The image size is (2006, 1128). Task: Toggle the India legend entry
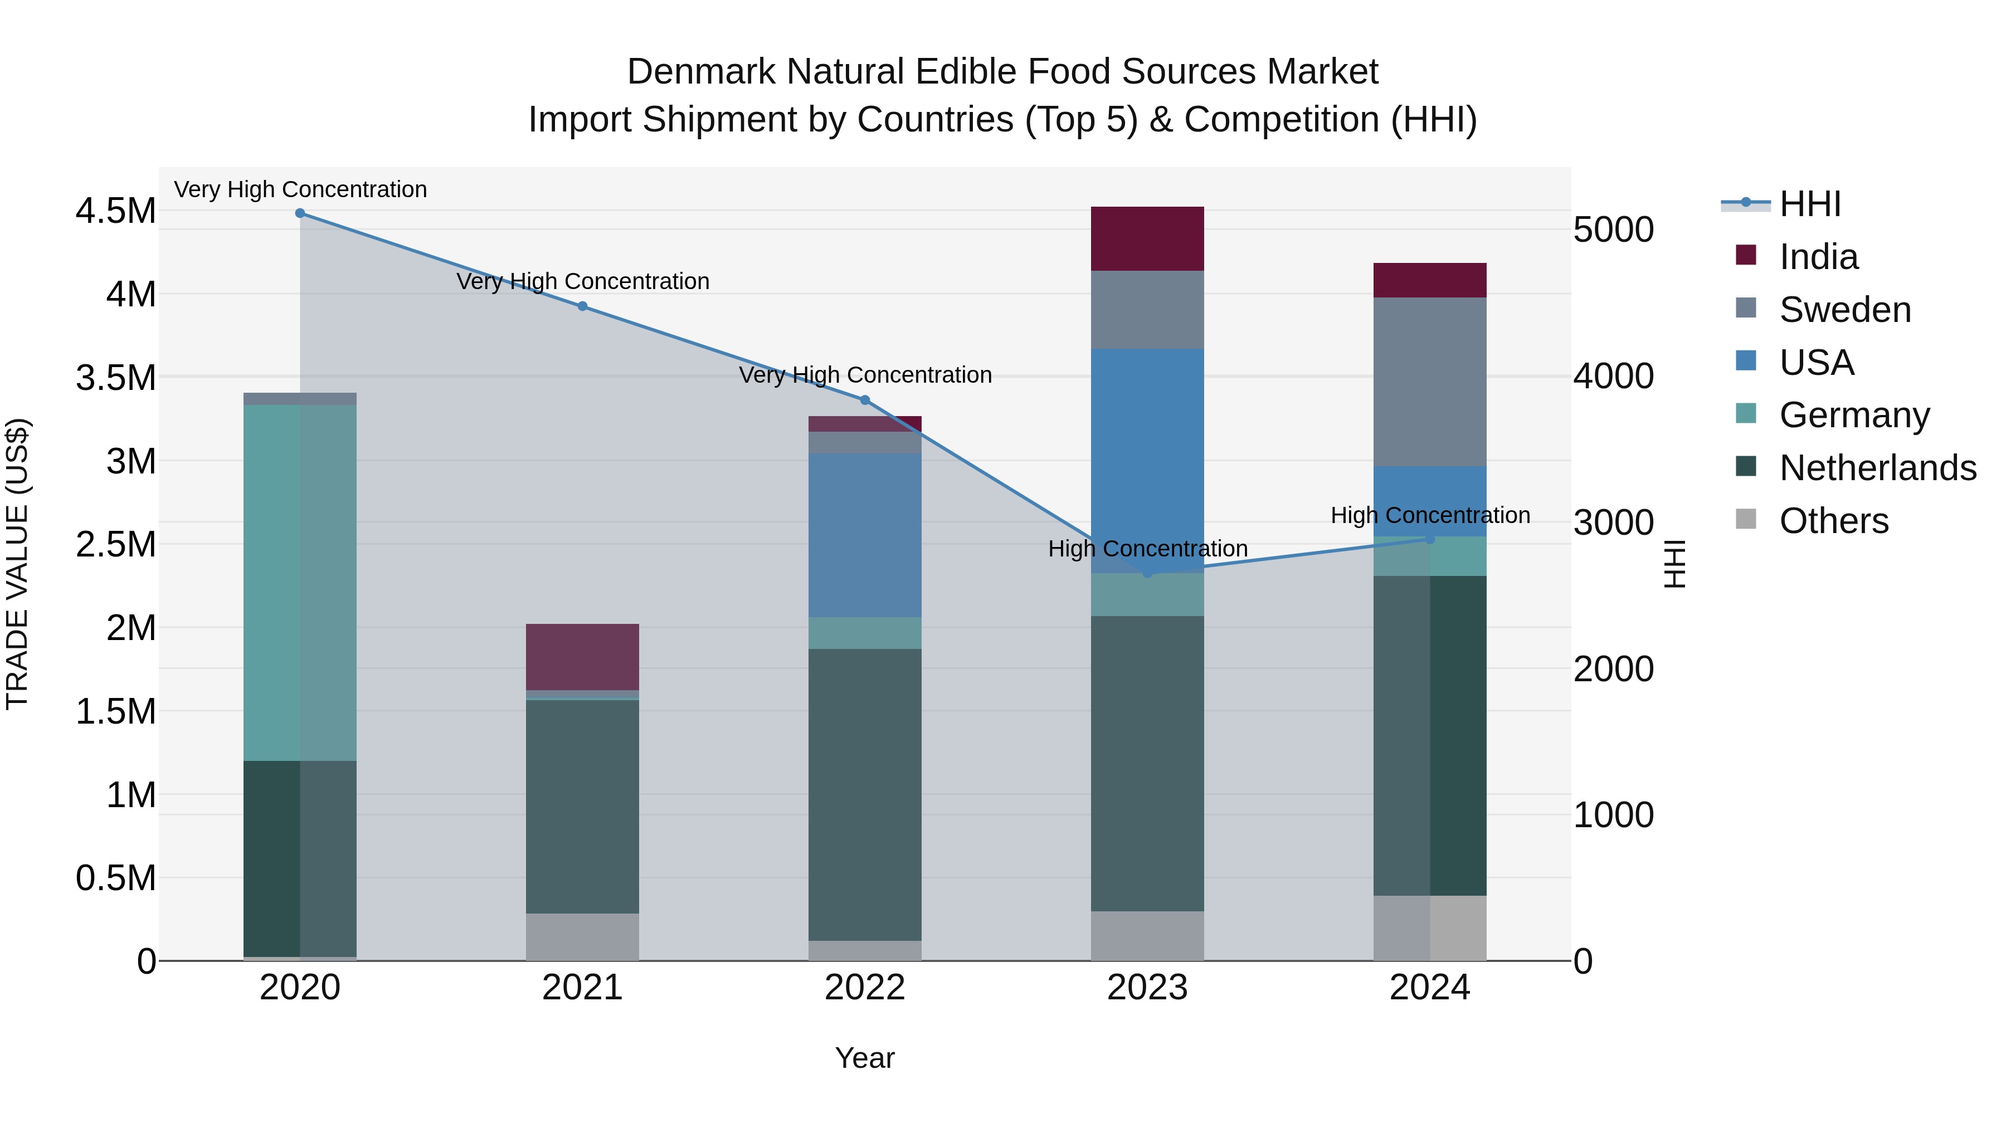point(1797,257)
